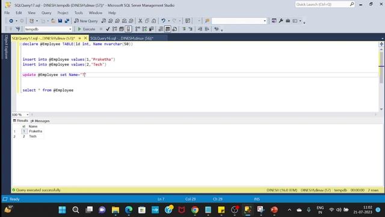
Task: Click the Database Engine Query icon
Action: tap(103, 21)
